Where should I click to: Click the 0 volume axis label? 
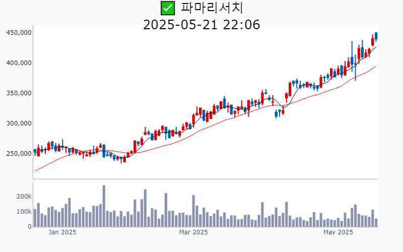tap(30, 227)
